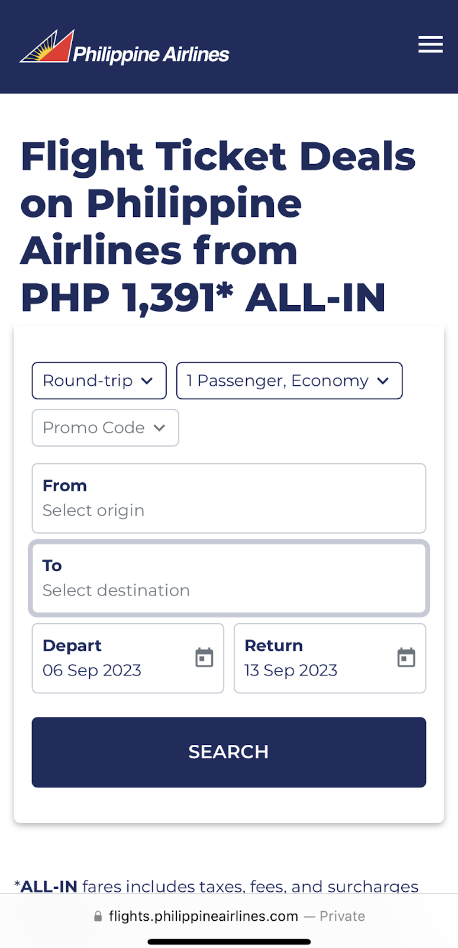Open the Round-trip trip type dropdown
This screenshot has width=458, height=948.
click(99, 380)
